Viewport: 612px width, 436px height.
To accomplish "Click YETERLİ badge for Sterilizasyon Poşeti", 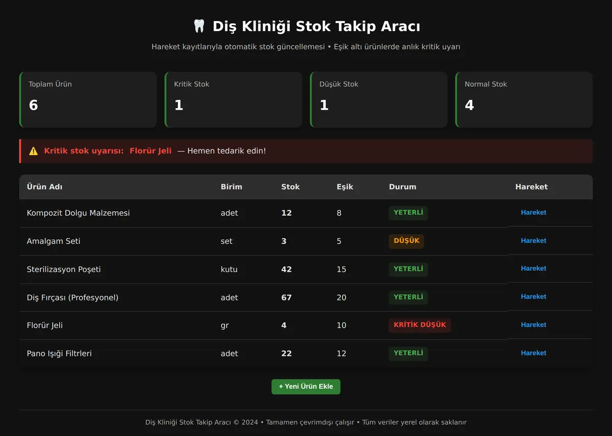I will coord(408,269).
